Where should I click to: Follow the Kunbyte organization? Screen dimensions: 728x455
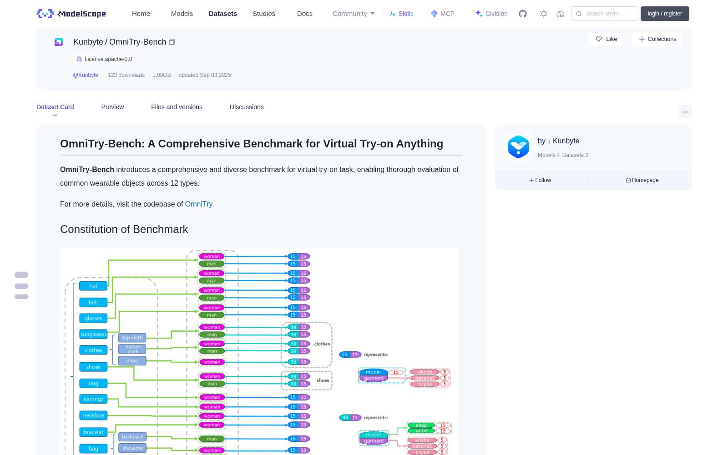tap(540, 180)
